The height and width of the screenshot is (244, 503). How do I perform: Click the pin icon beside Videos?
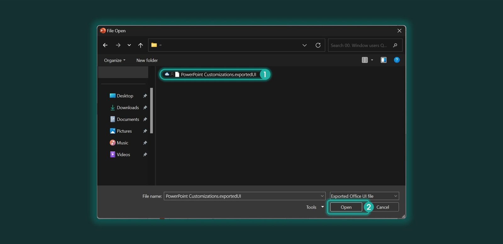click(145, 155)
